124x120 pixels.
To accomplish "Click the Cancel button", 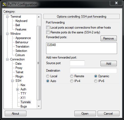I will coord(108,114).
